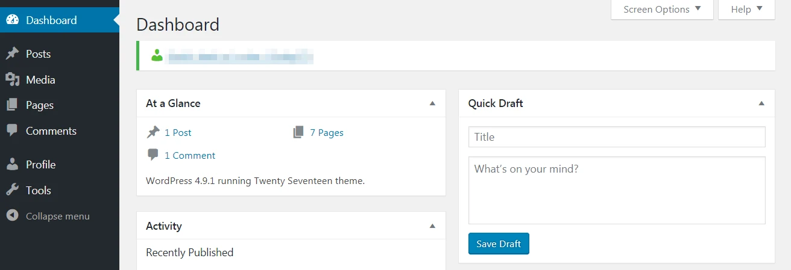Click the Save Draft button

499,244
